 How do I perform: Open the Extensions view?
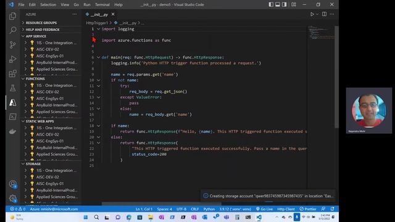pos(12,74)
